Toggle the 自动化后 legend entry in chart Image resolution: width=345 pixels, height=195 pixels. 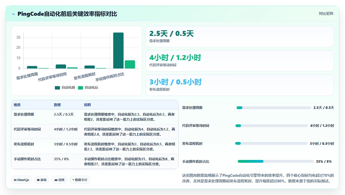click(88, 88)
